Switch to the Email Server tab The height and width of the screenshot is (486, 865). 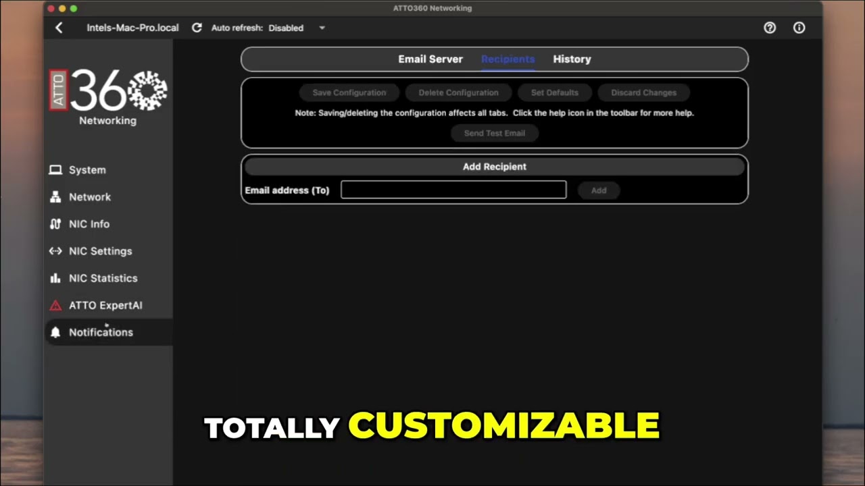point(430,59)
